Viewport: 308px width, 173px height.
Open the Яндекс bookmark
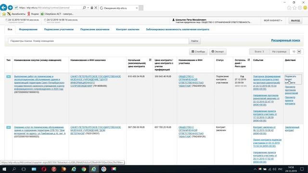33,14
